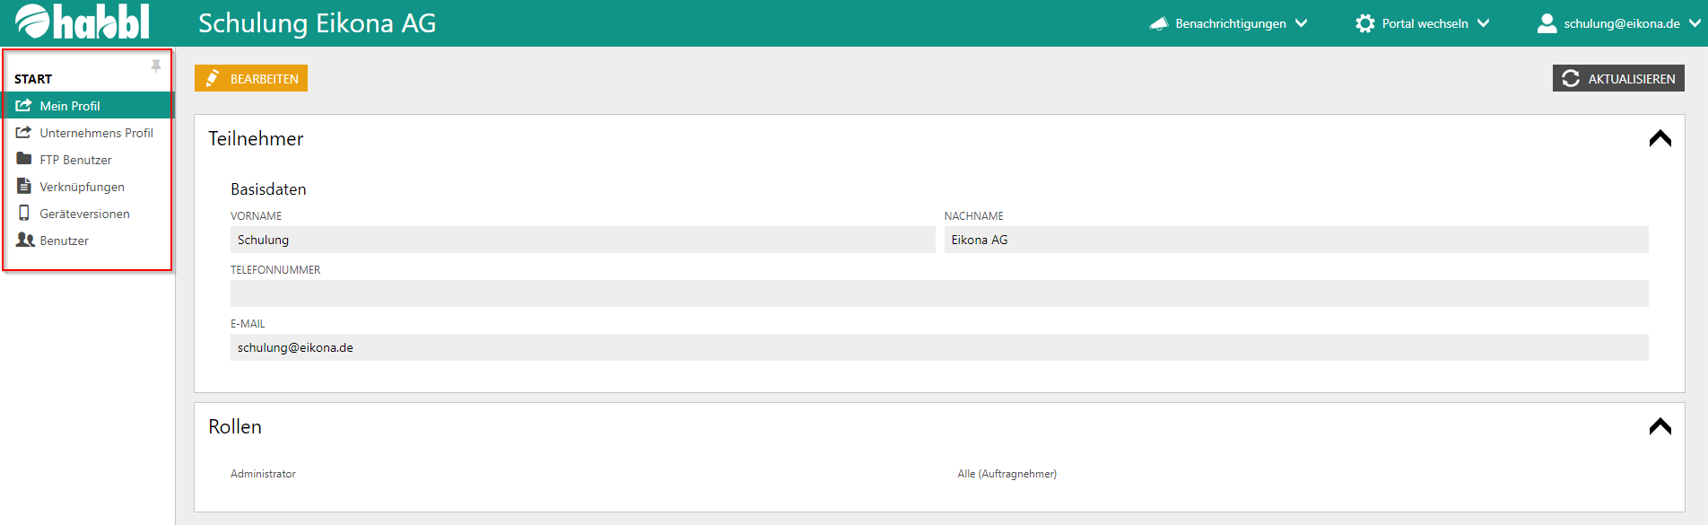Click the Telefonnummer field
The width and height of the screenshot is (1708, 525).
tap(938, 293)
